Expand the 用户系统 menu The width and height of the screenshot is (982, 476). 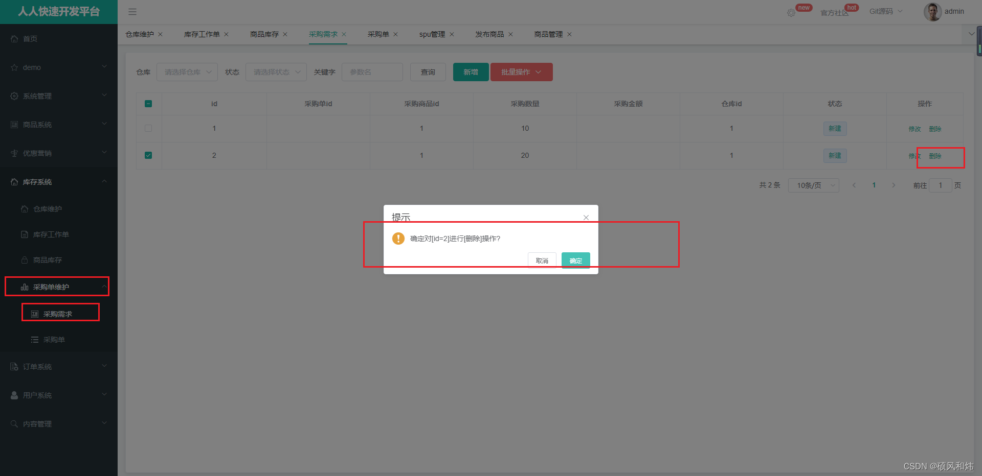59,395
